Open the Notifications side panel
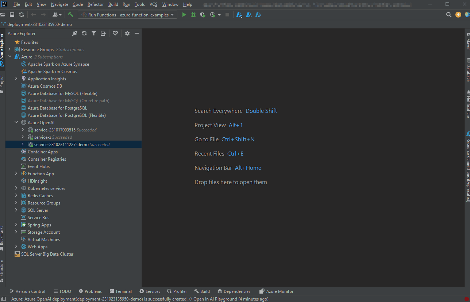 (468, 104)
